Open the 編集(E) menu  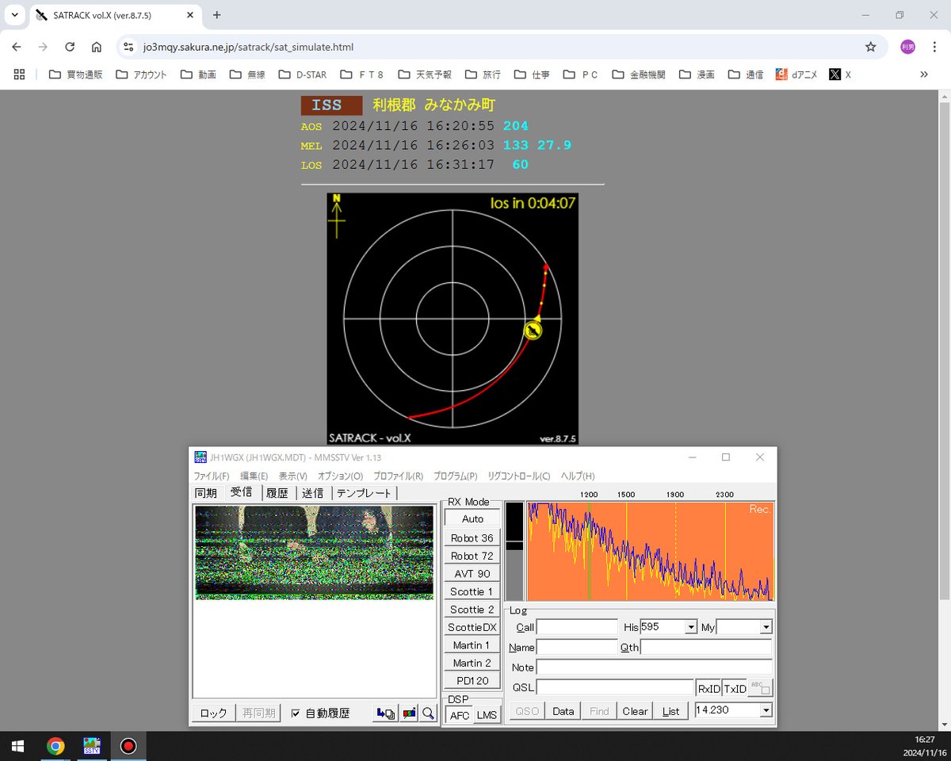(x=254, y=476)
